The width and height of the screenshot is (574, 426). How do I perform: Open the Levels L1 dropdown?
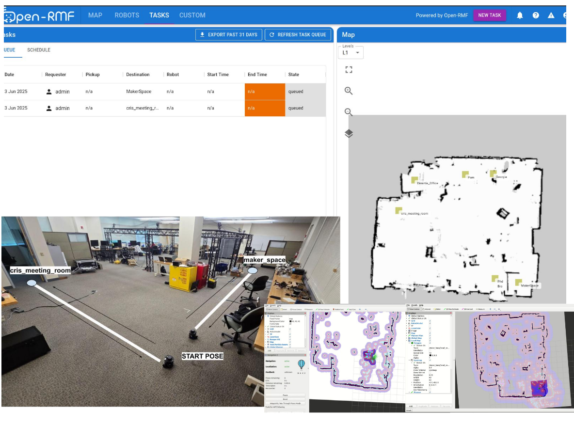click(x=351, y=53)
